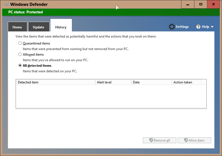Screen dimensions: 222x156
Task: Select the Allowed items radio button
Action: 20,54
